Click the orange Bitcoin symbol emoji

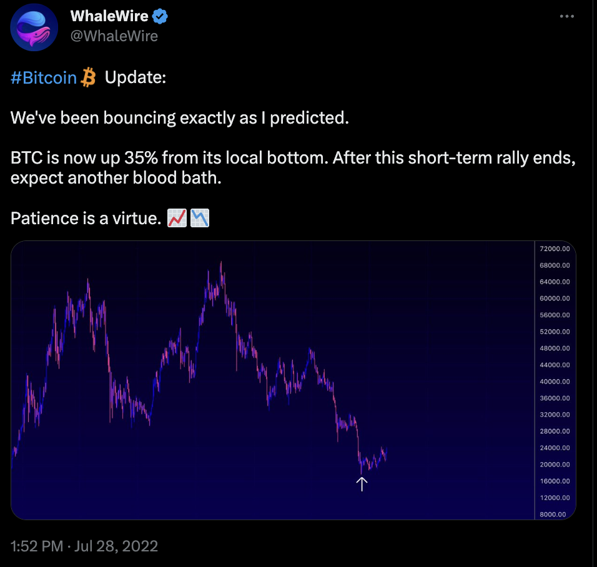[x=88, y=77]
